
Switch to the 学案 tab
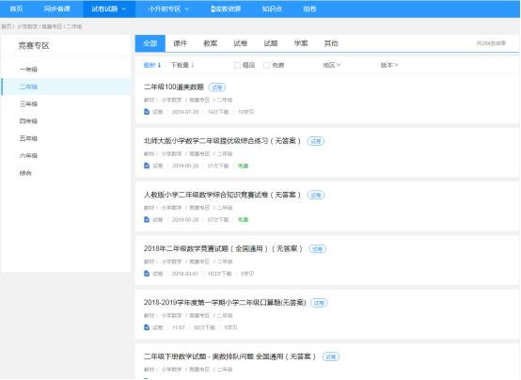coord(301,43)
